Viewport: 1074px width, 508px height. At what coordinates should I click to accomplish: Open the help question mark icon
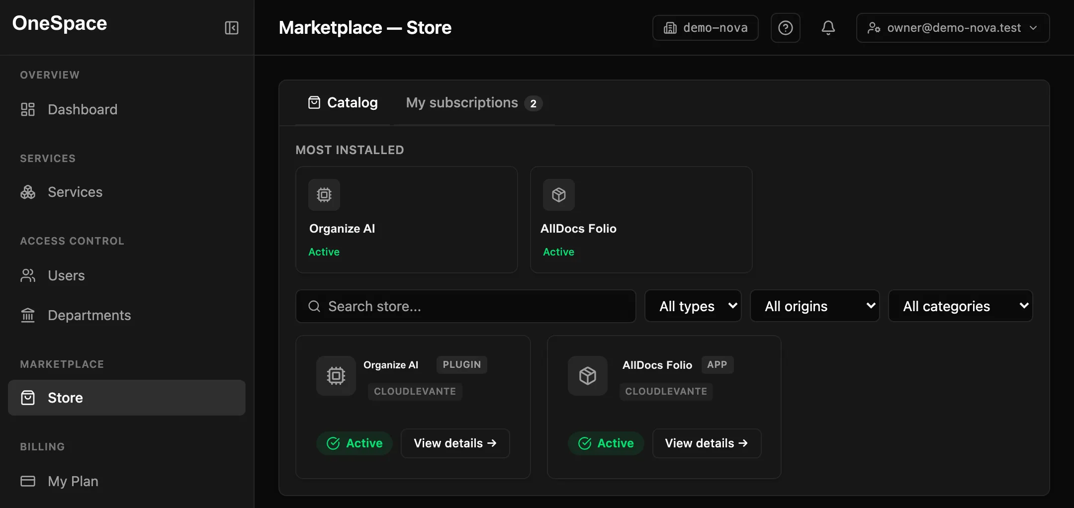(x=786, y=28)
